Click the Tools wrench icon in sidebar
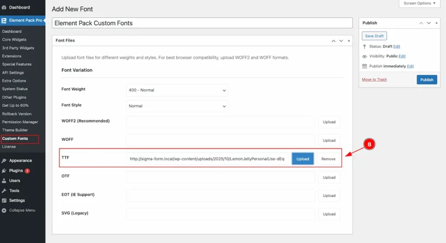446x243 pixels. (4, 191)
